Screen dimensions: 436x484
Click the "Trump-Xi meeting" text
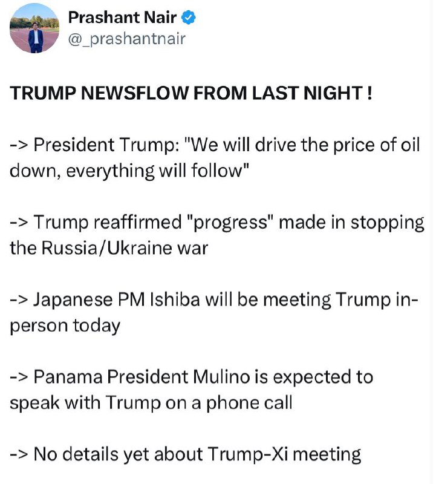click(284, 454)
